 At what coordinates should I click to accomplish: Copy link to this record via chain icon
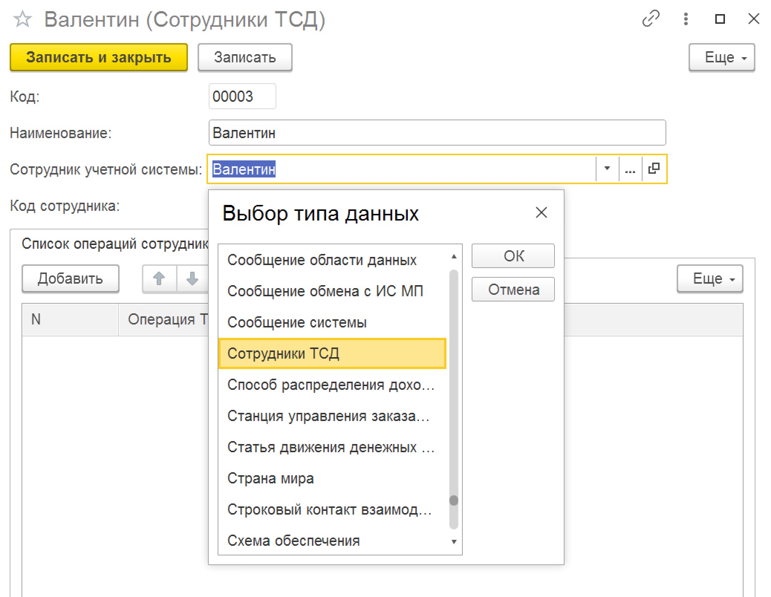coord(651,19)
